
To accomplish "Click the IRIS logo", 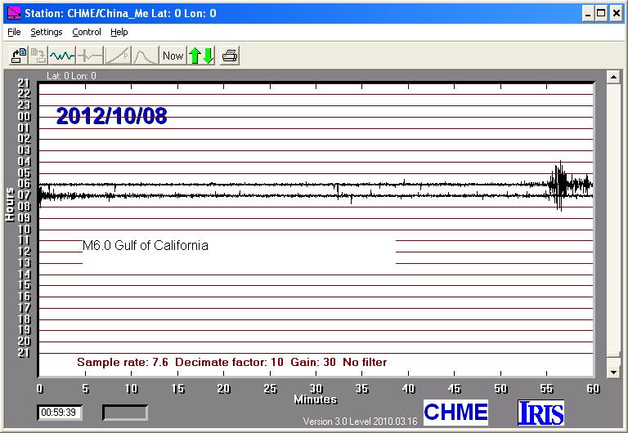I will (541, 413).
